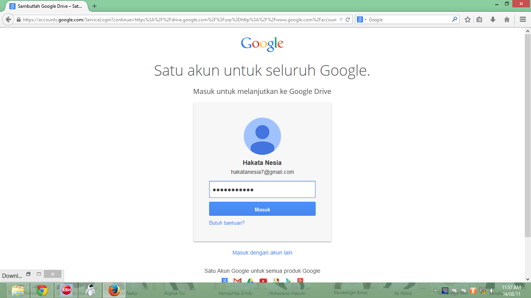Image resolution: width=531 pixels, height=298 pixels.
Task: Close the Downl... window
Action: tap(52, 274)
